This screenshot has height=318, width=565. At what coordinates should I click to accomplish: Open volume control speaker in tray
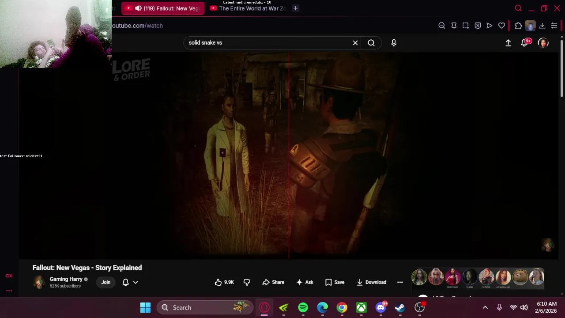pyautogui.click(x=524, y=307)
